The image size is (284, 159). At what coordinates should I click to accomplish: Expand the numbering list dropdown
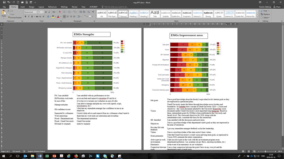pos(72,12)
